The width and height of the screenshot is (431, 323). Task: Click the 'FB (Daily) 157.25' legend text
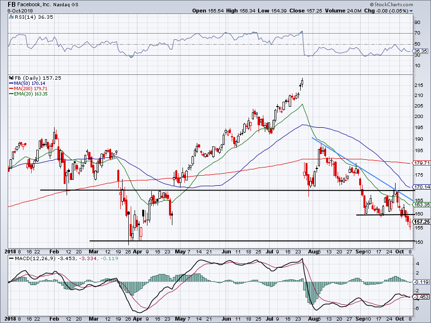(38, 78)
